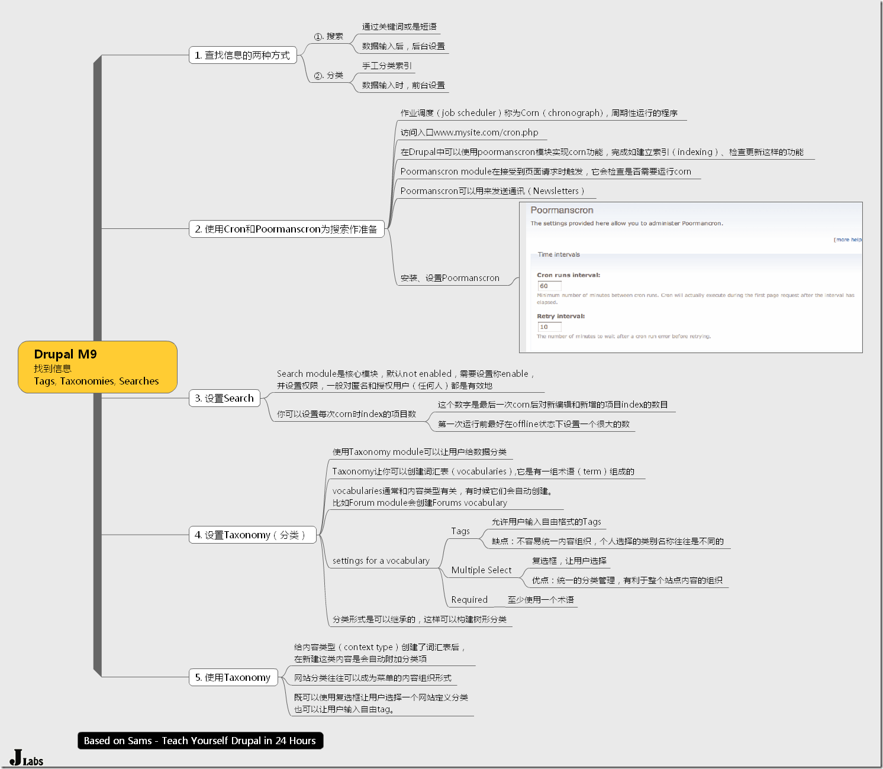883x769 pixels.
Task: Click the '分类形式是可以继承的' line
Action: pos(420,619)
